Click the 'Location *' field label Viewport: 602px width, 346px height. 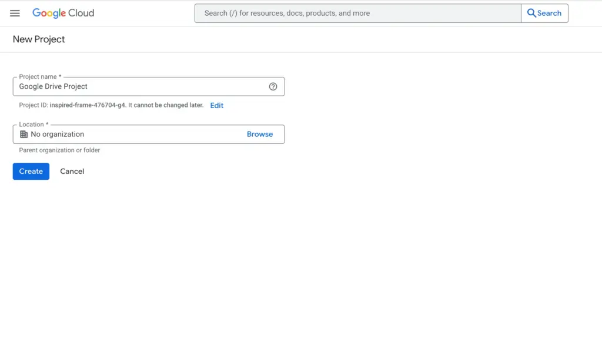click(x=34, y=125)
